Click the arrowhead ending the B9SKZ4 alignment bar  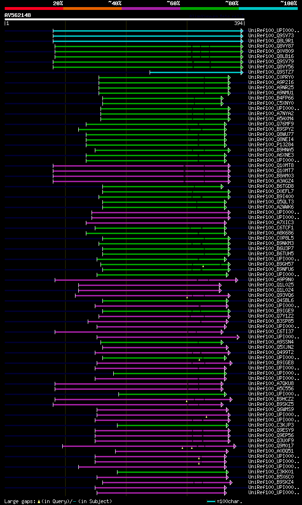231,482
